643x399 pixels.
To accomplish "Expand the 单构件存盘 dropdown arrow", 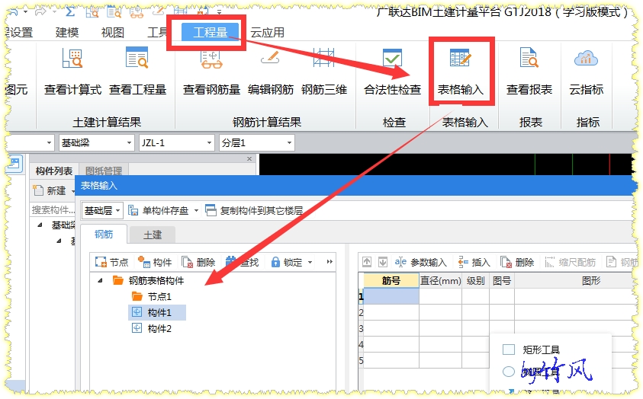I will [196, 210].
